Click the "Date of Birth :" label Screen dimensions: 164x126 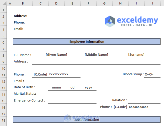click(x=24, y=87)
